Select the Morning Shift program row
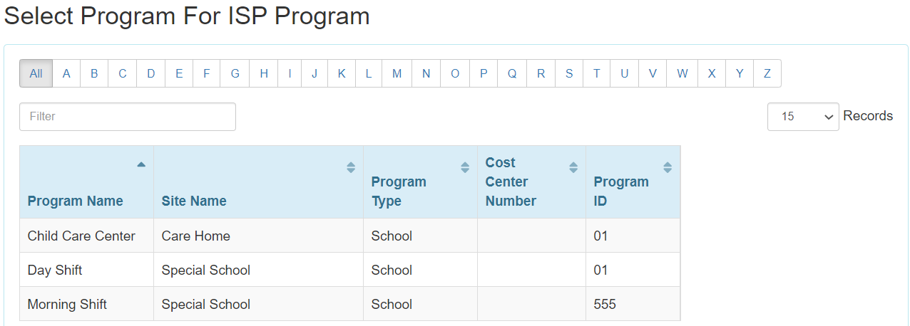The image size is (910, 326). (67, 304)
